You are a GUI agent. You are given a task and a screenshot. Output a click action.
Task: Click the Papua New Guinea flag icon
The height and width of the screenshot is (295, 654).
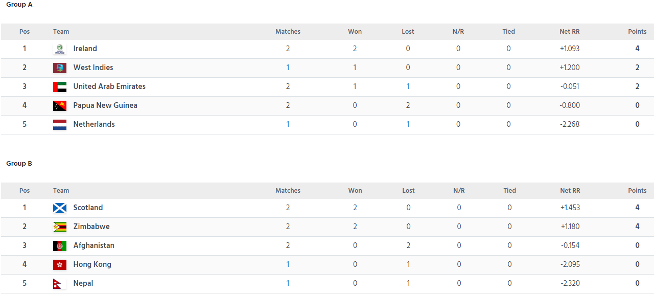coord(60,106)
